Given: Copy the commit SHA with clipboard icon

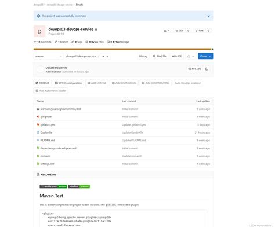Looking at the screenshot, I should point(207,69).
